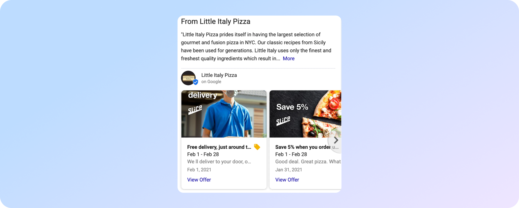The image size is (519, 208).
Task: Click the Slice logo on the Save 5% image
Action: click(x=283, y=121)
